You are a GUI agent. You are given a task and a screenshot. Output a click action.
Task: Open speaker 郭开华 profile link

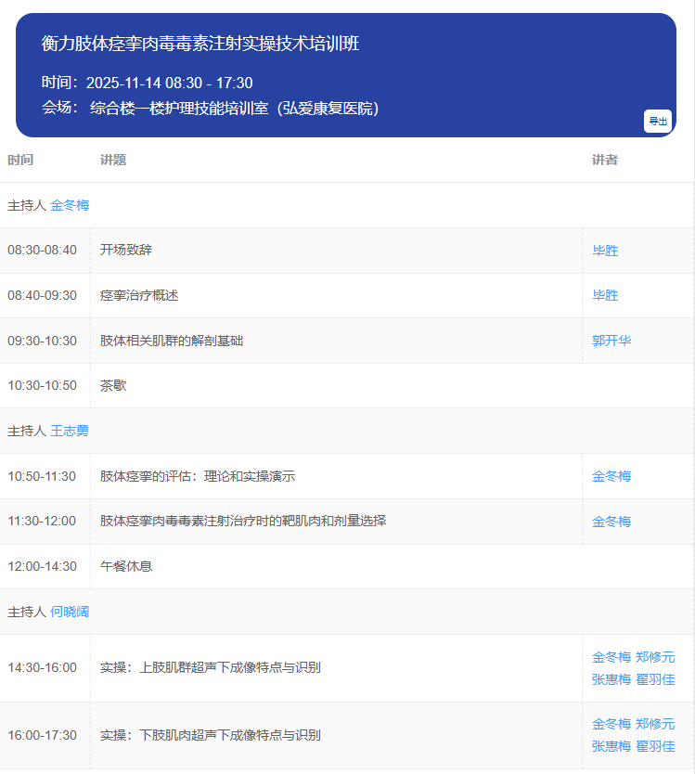coord(611,341)
